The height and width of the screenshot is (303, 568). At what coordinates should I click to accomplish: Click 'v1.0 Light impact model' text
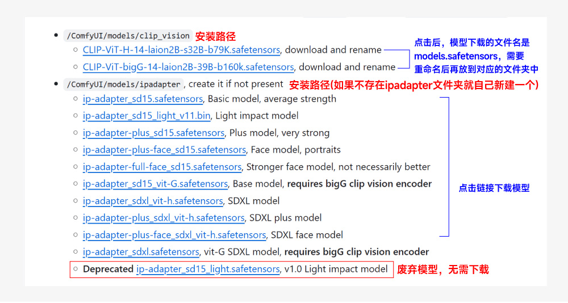336,270
